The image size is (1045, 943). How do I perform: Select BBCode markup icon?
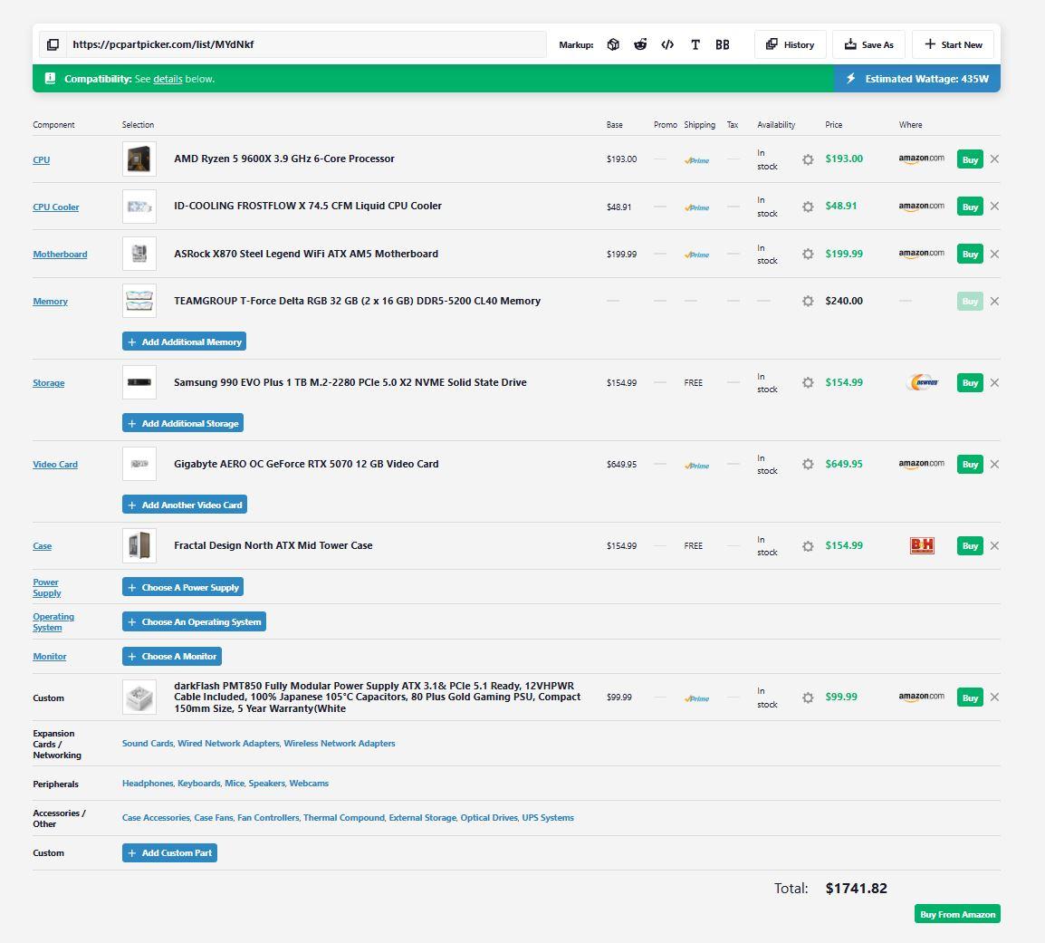click(723, 44)
